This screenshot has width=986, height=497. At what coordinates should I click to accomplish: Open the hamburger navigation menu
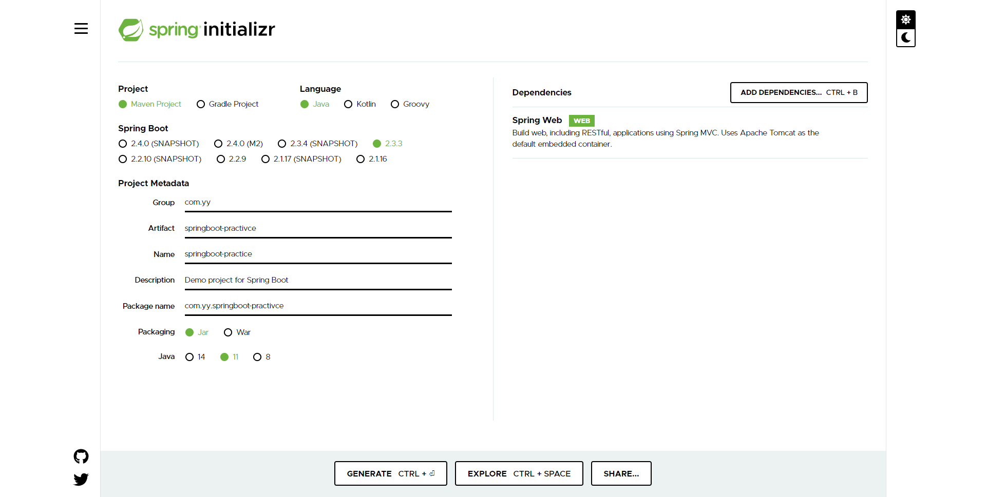coord(81,29)
